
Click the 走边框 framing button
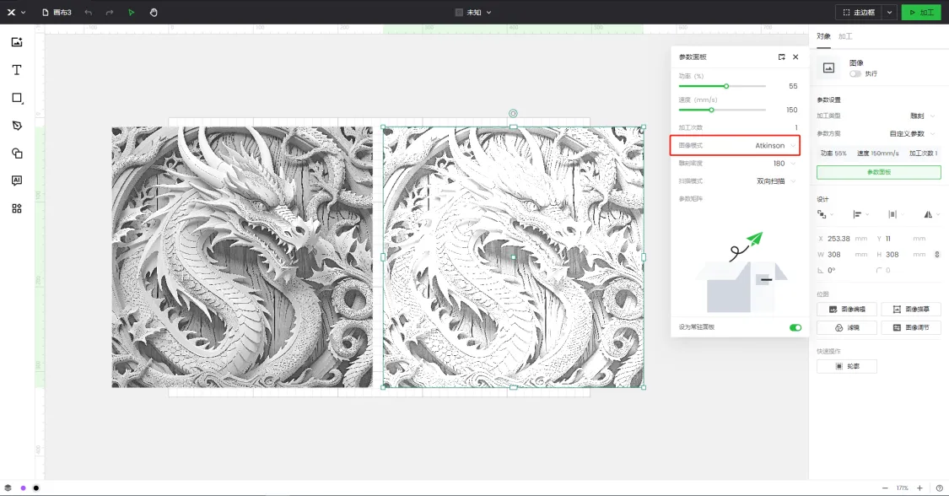coord(859,12)
